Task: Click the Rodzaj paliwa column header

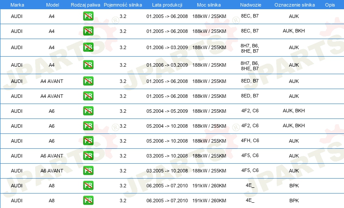Action: tap(85, 5)
